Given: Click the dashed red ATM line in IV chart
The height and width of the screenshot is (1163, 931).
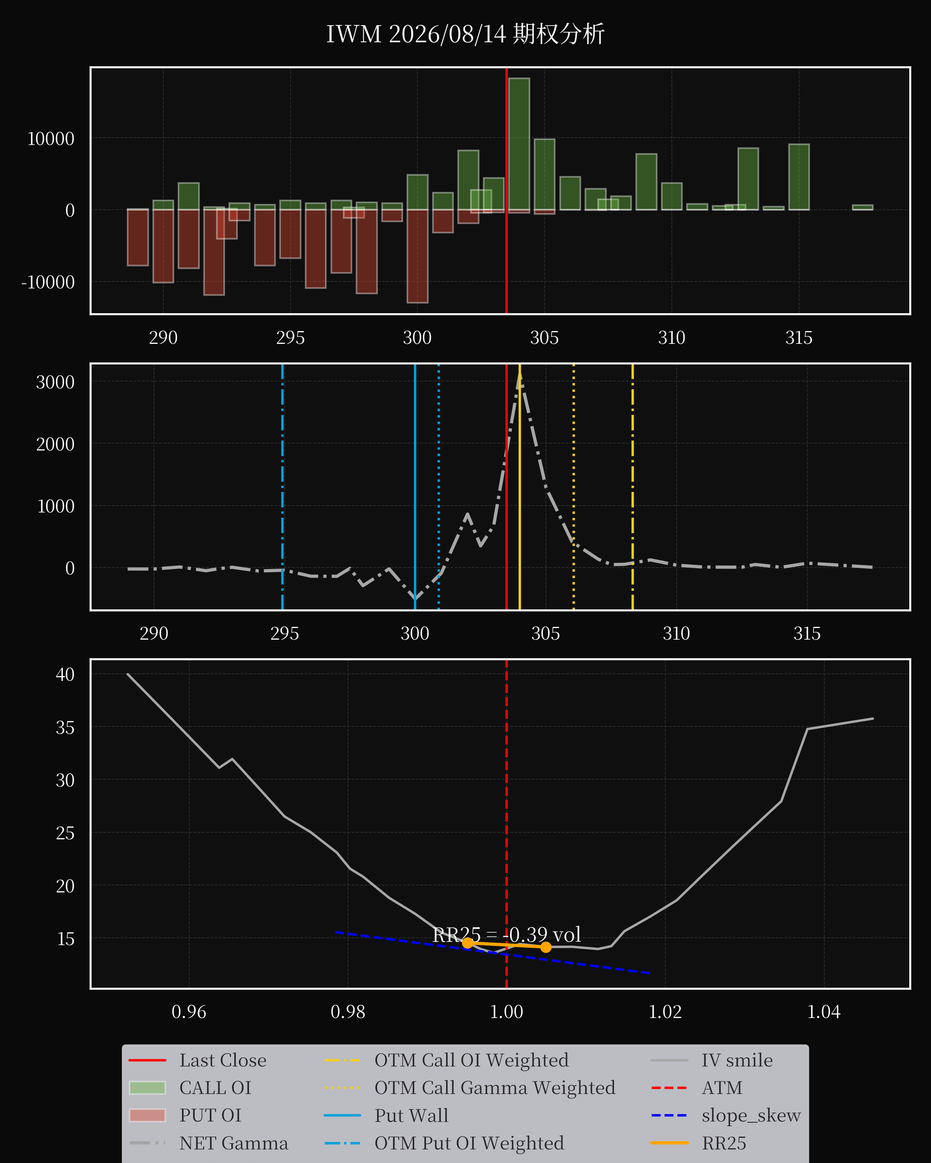Looking at the screenshot, I should (506, 824).
